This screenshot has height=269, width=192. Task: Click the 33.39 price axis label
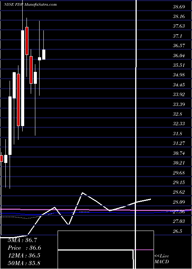click(x=179, y=104)
